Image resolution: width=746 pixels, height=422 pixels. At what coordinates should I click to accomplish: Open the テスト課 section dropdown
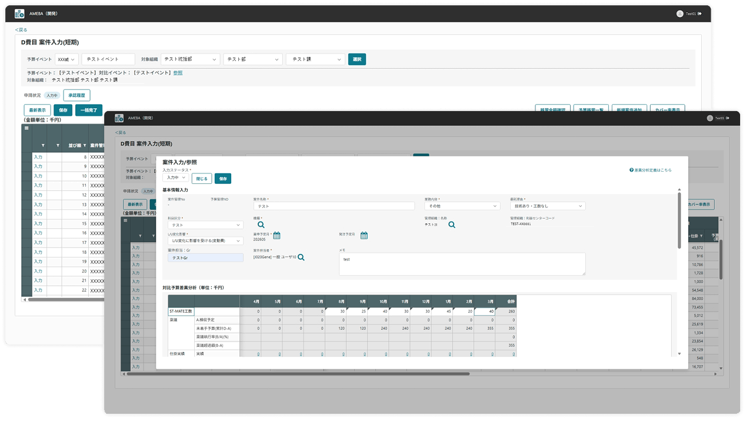pos(315,59)
